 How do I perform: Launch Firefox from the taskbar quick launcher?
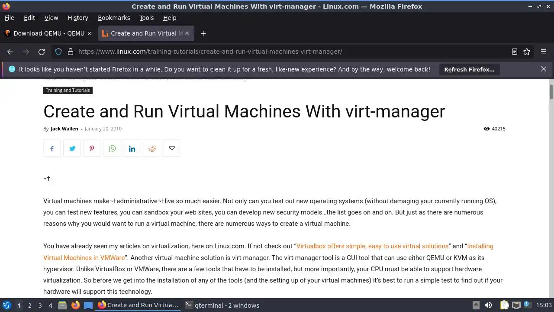pyautogui.click(x=75, y=305)
